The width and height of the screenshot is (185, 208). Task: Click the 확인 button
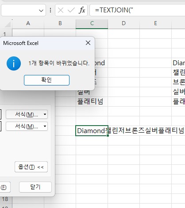point(46,80)
